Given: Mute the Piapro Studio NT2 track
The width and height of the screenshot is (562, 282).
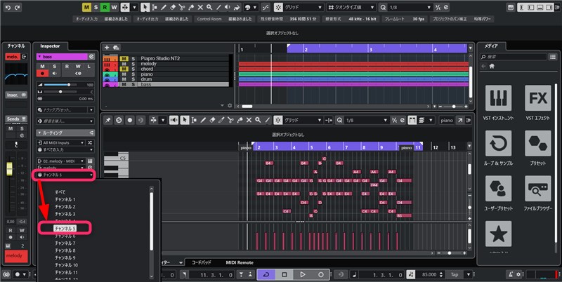Looking at the screenshot, I should pyautogui.click(x=124, y=58).
